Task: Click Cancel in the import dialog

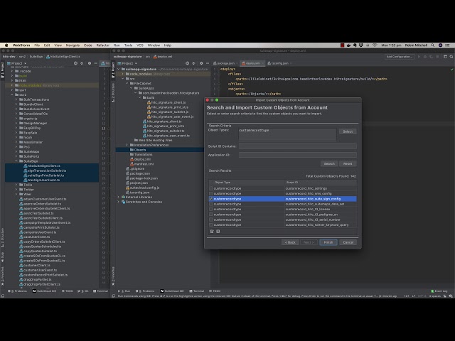Action: (348, 242)
